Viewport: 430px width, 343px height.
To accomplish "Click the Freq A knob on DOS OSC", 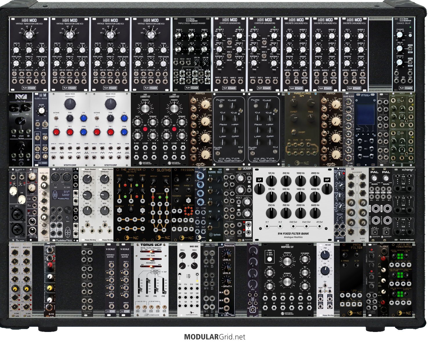I will [182, 256].
